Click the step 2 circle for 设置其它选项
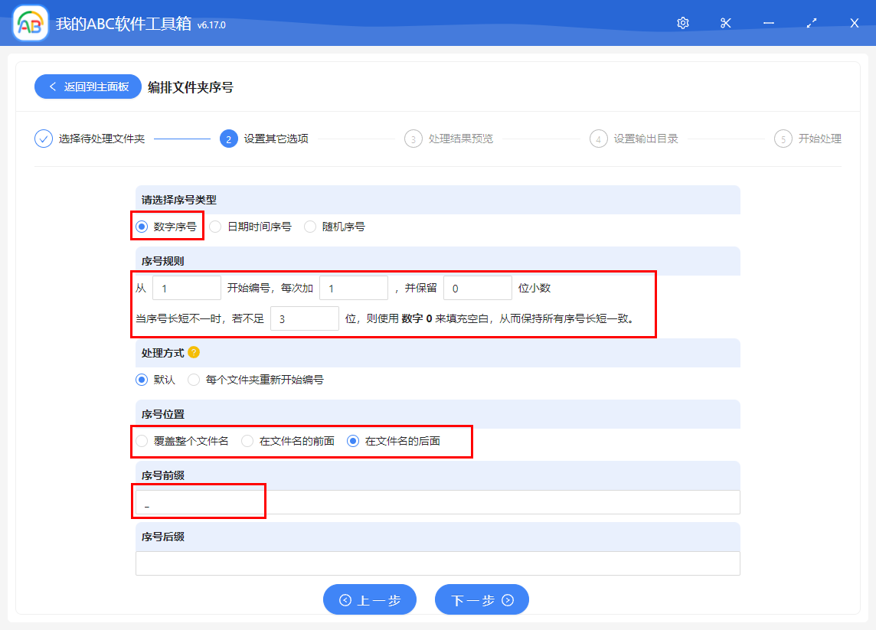 pyautogui.click(x=229, y=139)
